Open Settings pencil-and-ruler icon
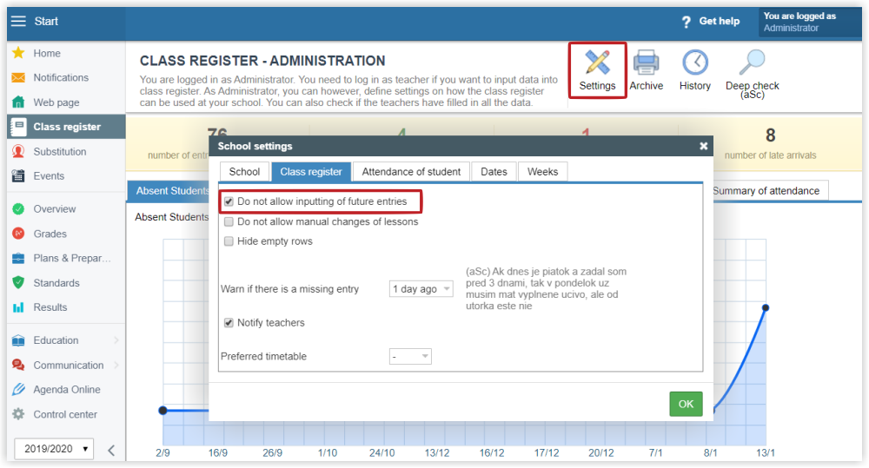Screen dimensions: 869x468 point(598,63)
